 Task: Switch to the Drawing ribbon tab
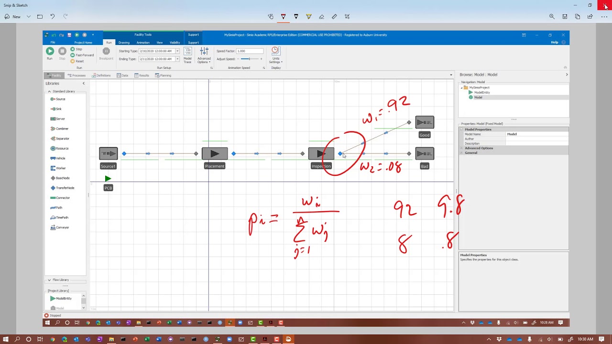pyautogui.click(x=124, y=43)
